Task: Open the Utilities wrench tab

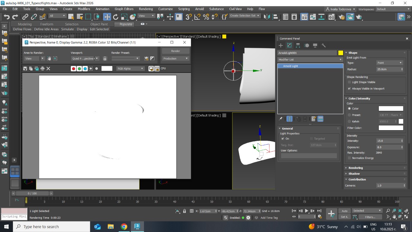Action: pyautogui.click(x=324, y=45)
